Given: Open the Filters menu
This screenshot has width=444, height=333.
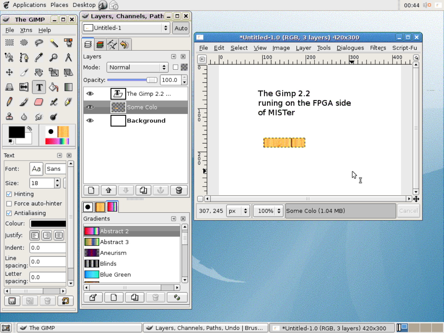Looking at the screenshot, I should coord(378,48).
